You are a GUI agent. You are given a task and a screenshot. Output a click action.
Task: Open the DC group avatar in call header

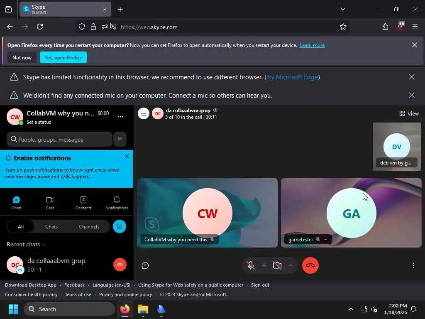tap(157, 113)
